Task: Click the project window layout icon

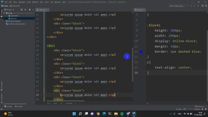Action: click(x=202, y=6)
